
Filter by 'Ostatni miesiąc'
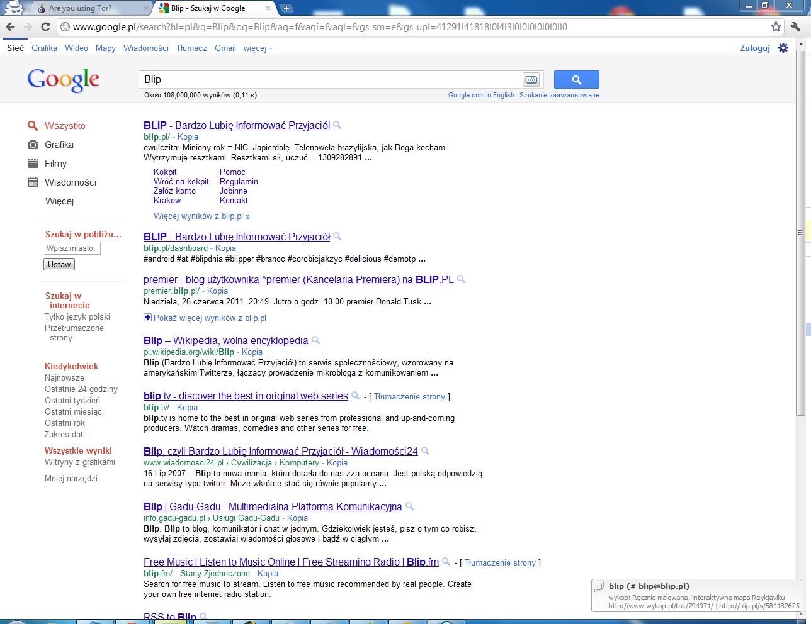tap(73, 411)
